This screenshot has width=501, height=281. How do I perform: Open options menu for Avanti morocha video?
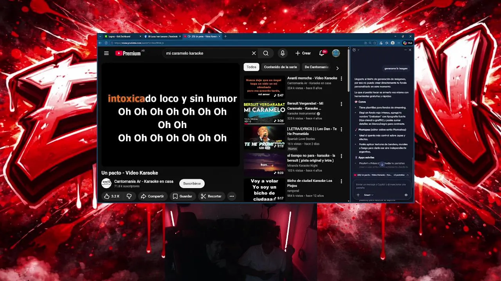point(341,78)
